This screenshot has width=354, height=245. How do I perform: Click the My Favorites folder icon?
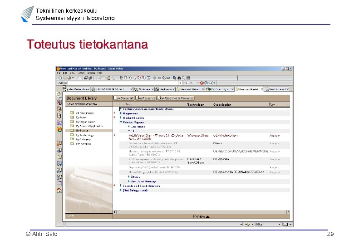click(72, 144)
